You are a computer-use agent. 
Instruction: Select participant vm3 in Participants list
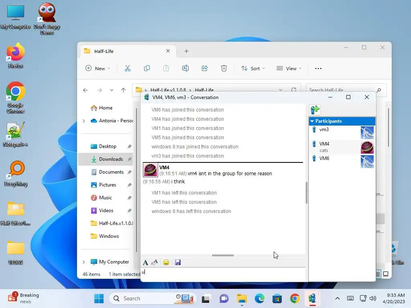point(342,132)
